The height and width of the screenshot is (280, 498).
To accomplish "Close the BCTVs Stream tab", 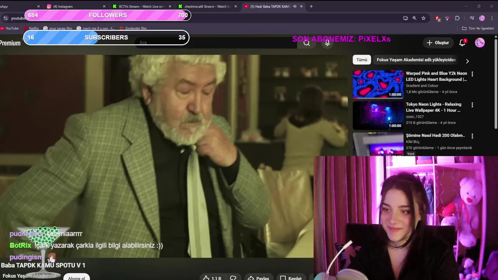I will click(x=170, y=6).
